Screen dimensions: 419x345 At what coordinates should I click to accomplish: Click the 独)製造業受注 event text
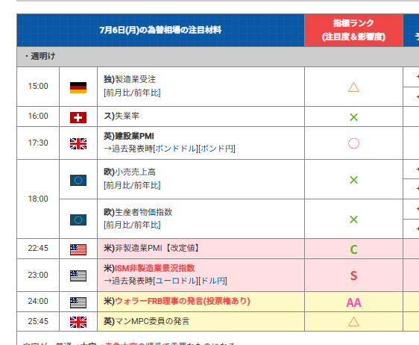(130, 79)
